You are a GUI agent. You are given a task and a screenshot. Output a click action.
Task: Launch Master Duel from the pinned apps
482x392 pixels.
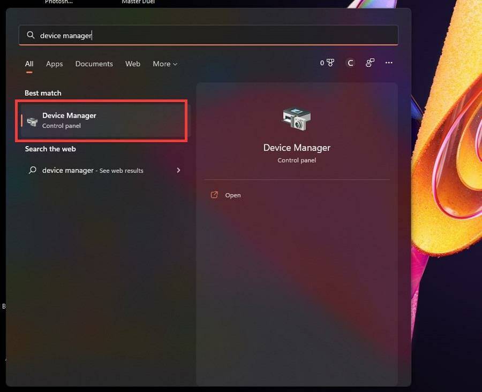[137, 2]
